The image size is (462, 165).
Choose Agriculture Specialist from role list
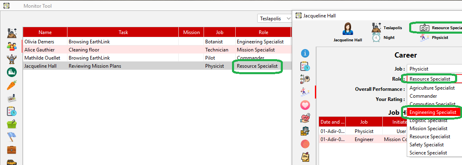click(434, 88)
